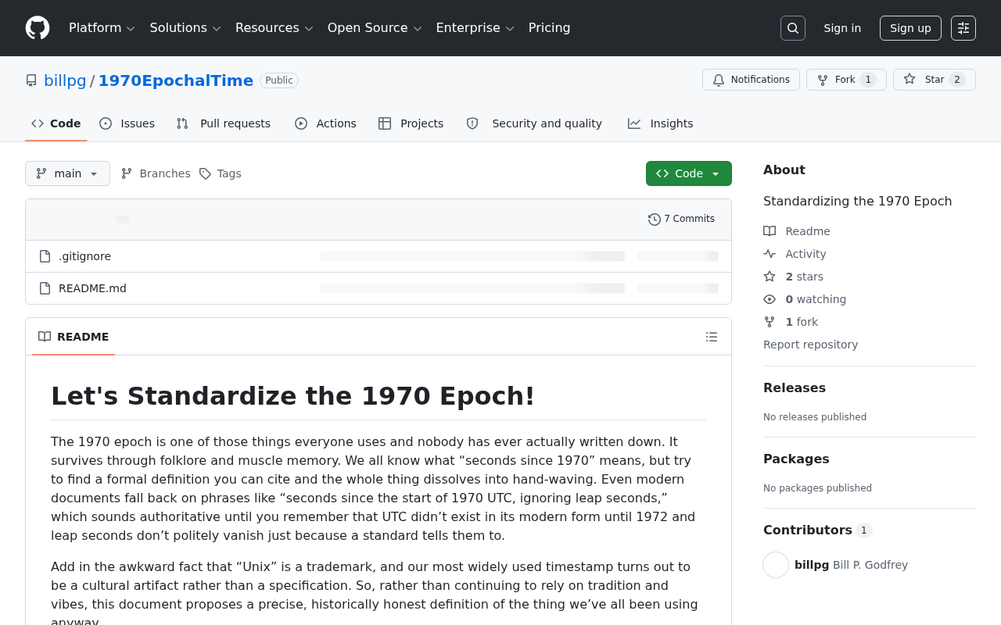Click the Activity pulse icon
This screenshot has height=625, width=1001.
770,254
